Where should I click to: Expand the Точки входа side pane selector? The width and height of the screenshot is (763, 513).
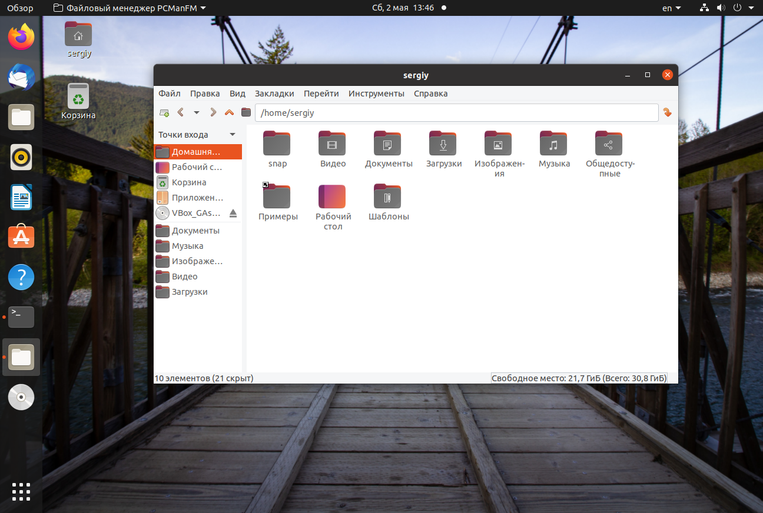[233, 135]
